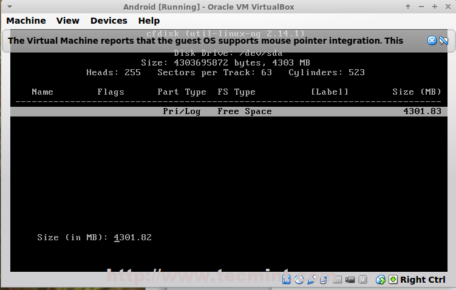The height and width of the screenshot is (290, 456).
Task: Click the hard disk activity indicator
Action: pyautogui.click(x=287, y=280)
